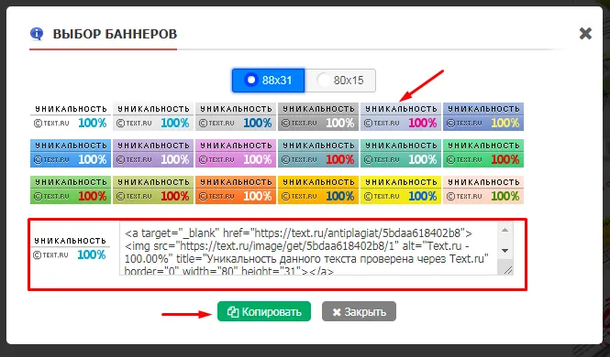
Task: Choose the periwinkle blue banner with yellow 100%
Action: click(482, 117)
